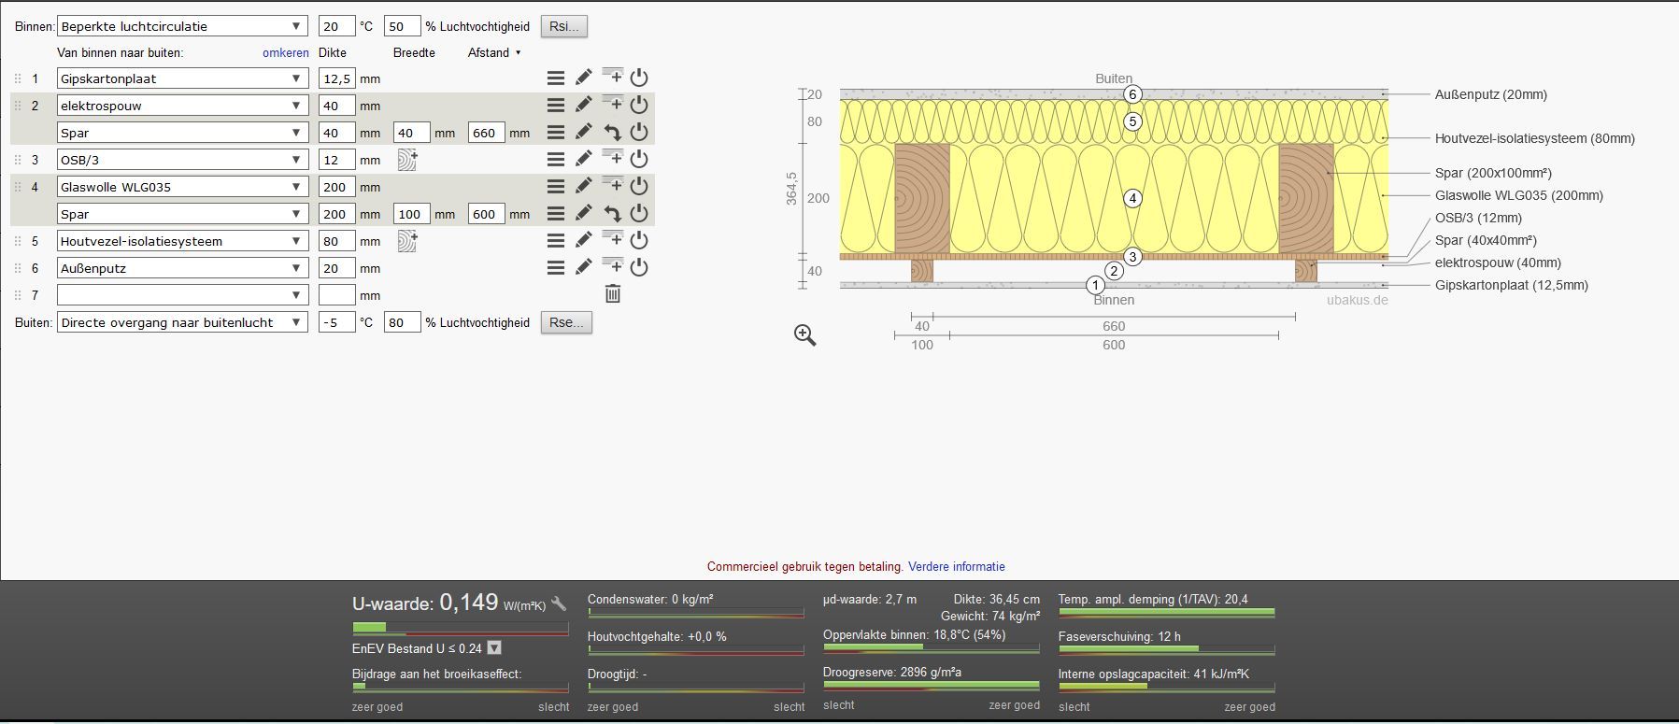Open U-waarde settings wrench icon
The width and height of the screenshot is (1679, 724).
point(560,604)
